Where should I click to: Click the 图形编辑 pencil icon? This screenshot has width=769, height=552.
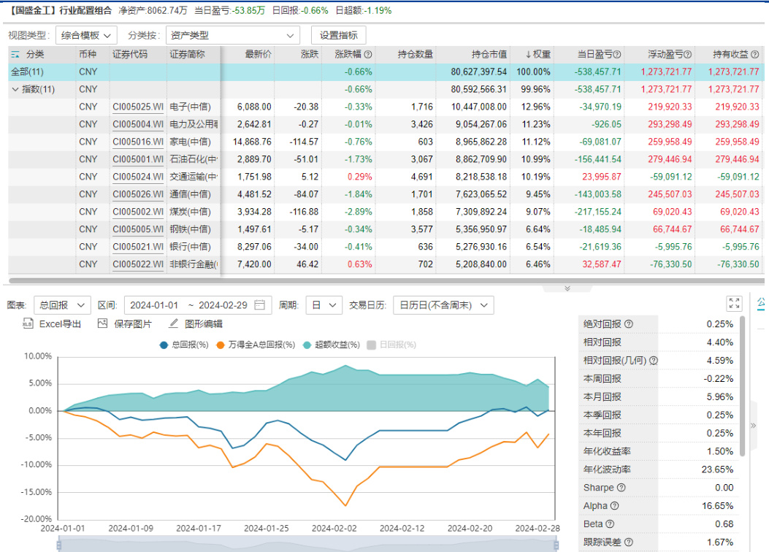(x=174, y=323)
